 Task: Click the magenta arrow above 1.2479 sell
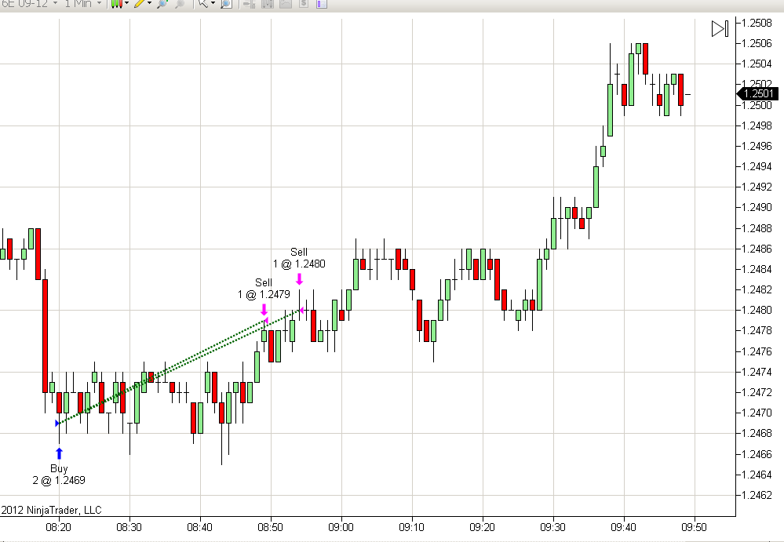264,309
